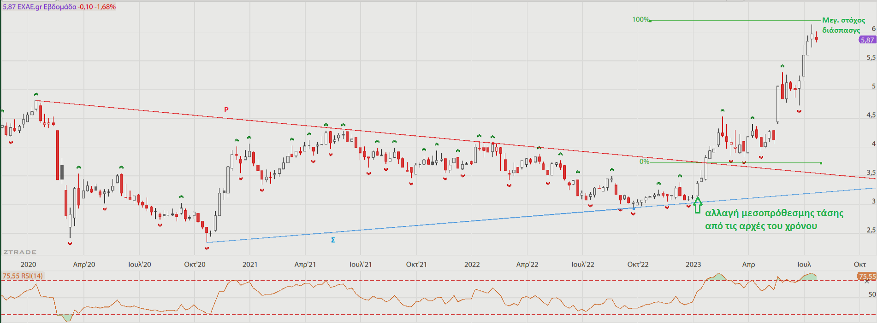Screen dimensions: 877x323
Task: Click the Ιουλ'20 time axis label
Action: click(139, 265)
